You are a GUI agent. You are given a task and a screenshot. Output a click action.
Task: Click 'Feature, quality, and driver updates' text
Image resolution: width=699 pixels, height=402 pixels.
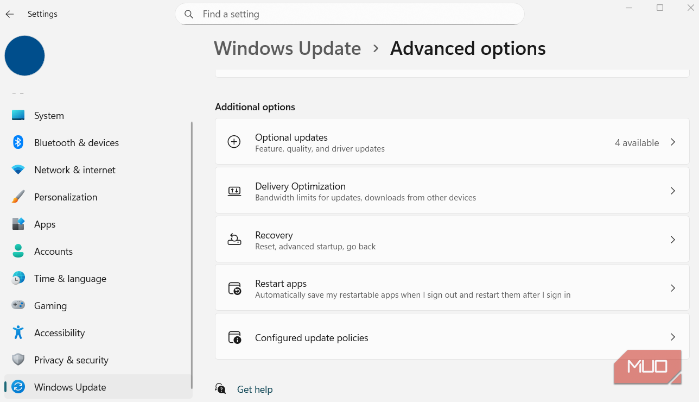tap(320, 149)
